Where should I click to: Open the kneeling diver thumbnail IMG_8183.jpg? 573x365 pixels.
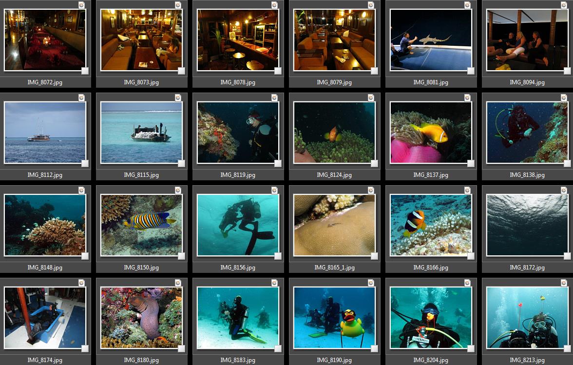238,318
